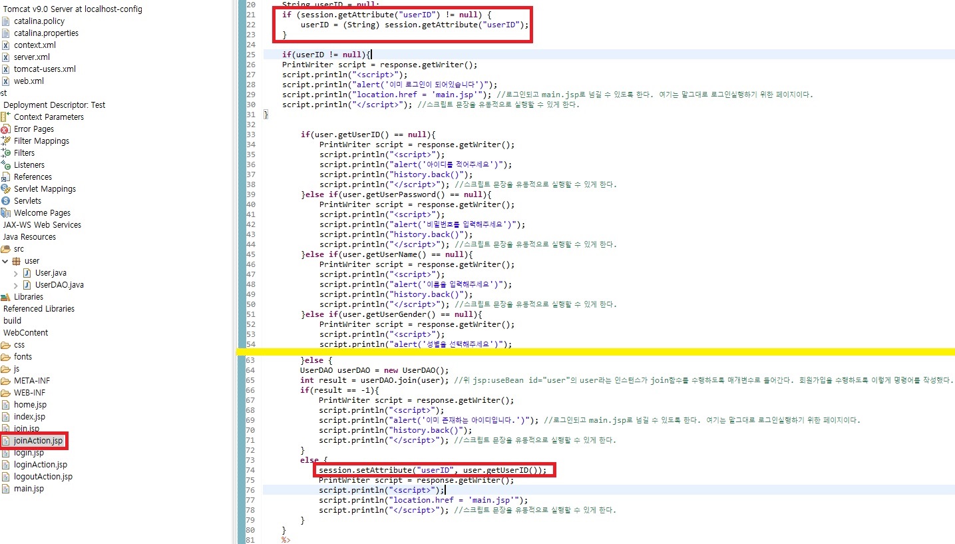Click the User.java class file icon
Image resolution: width=955 pixels, height=544 pixels.
point(27,273)
